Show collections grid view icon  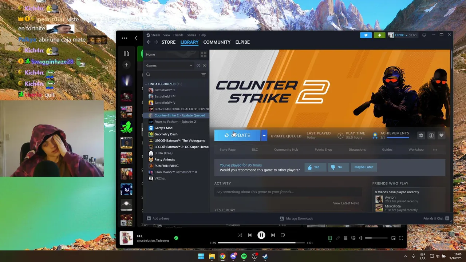pos(204,55)
